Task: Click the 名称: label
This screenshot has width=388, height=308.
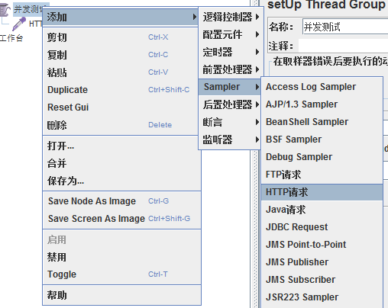Action: pyautogui.click(x=281, y=27)
